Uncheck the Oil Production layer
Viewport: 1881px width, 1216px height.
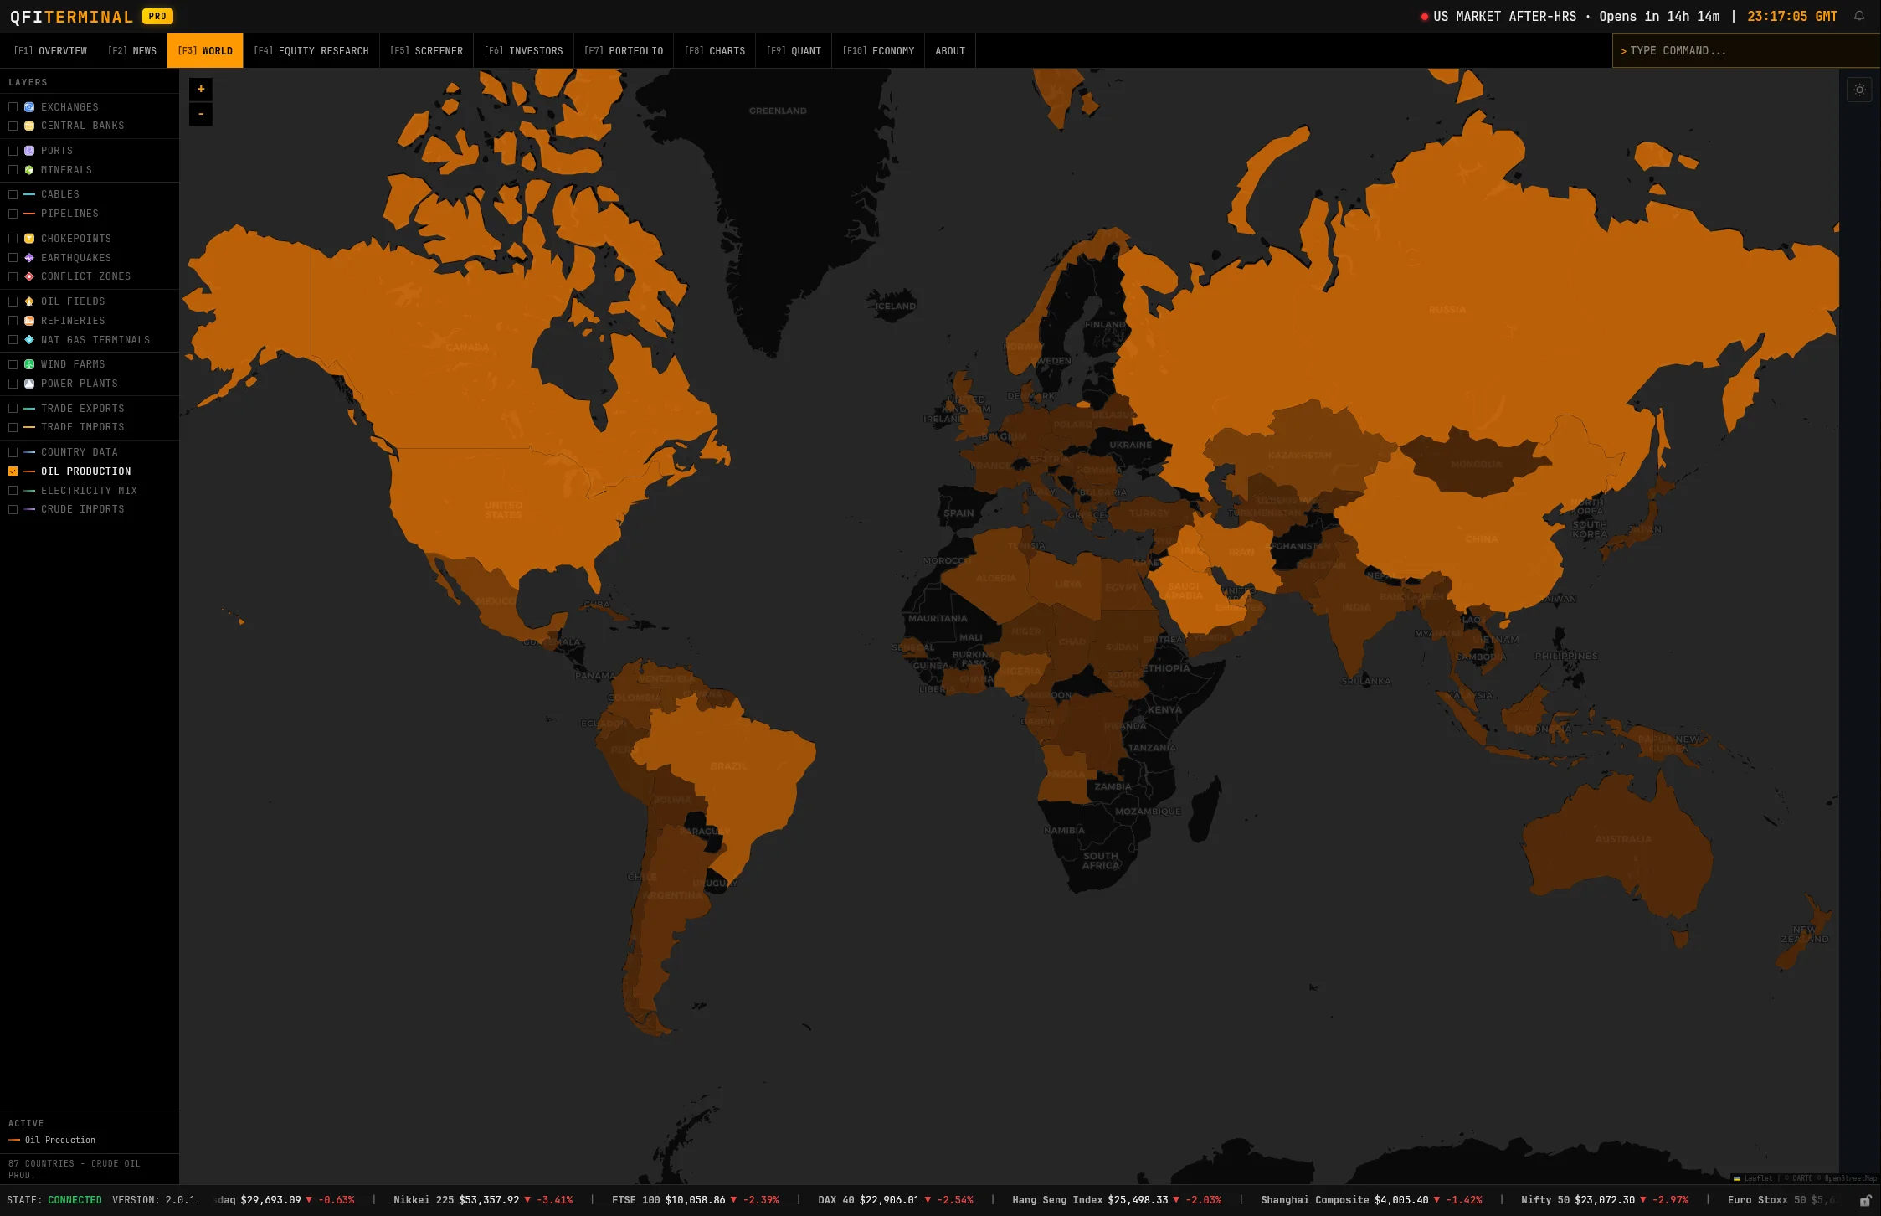coord(13,471)
